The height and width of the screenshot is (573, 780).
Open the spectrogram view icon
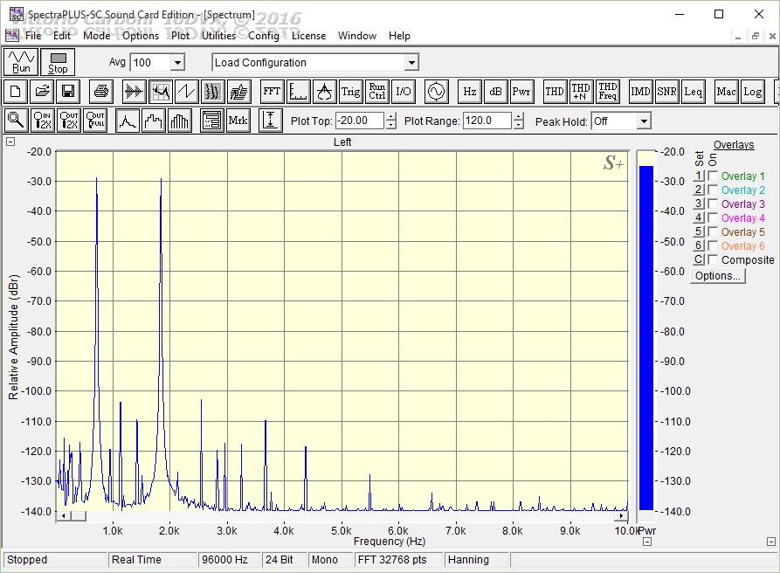[x=213, y=92]
